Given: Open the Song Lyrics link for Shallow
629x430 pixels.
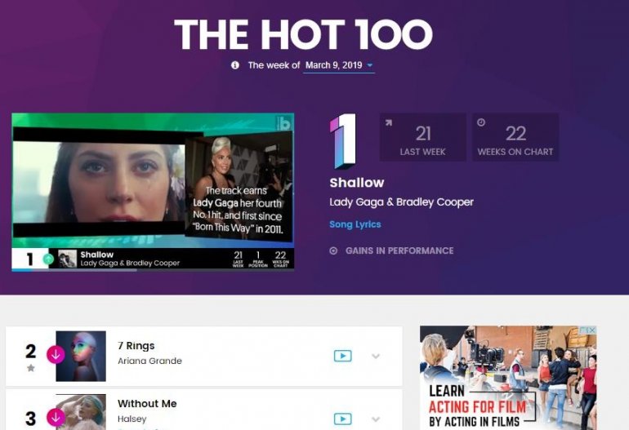Looking at the screenshot, I should click(355, 224).
